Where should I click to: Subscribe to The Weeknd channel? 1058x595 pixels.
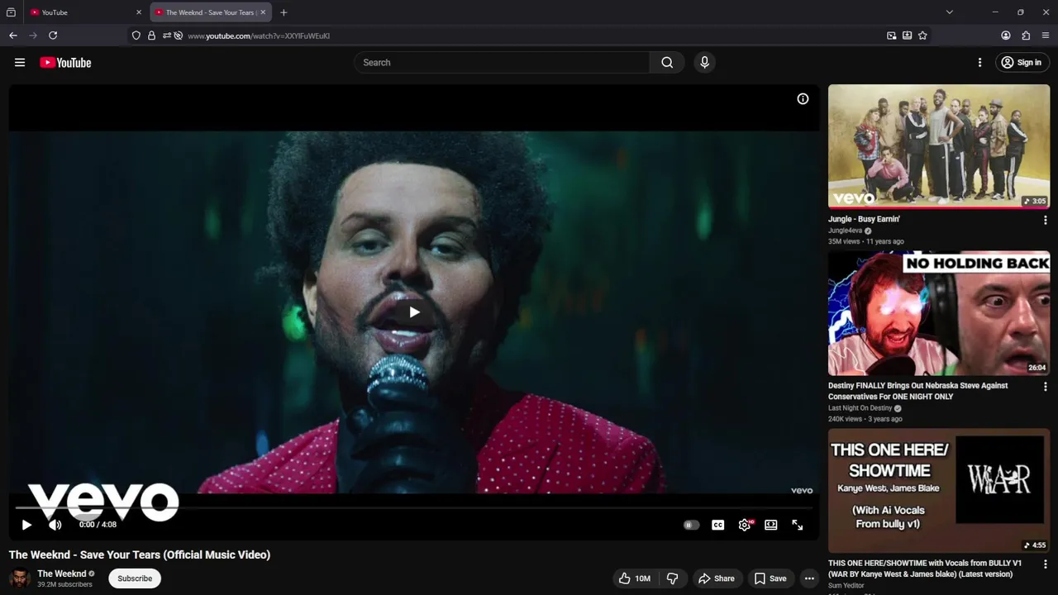point(135,578)
